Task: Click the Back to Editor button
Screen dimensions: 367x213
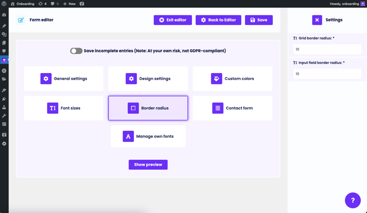Action: click(218, 20)
